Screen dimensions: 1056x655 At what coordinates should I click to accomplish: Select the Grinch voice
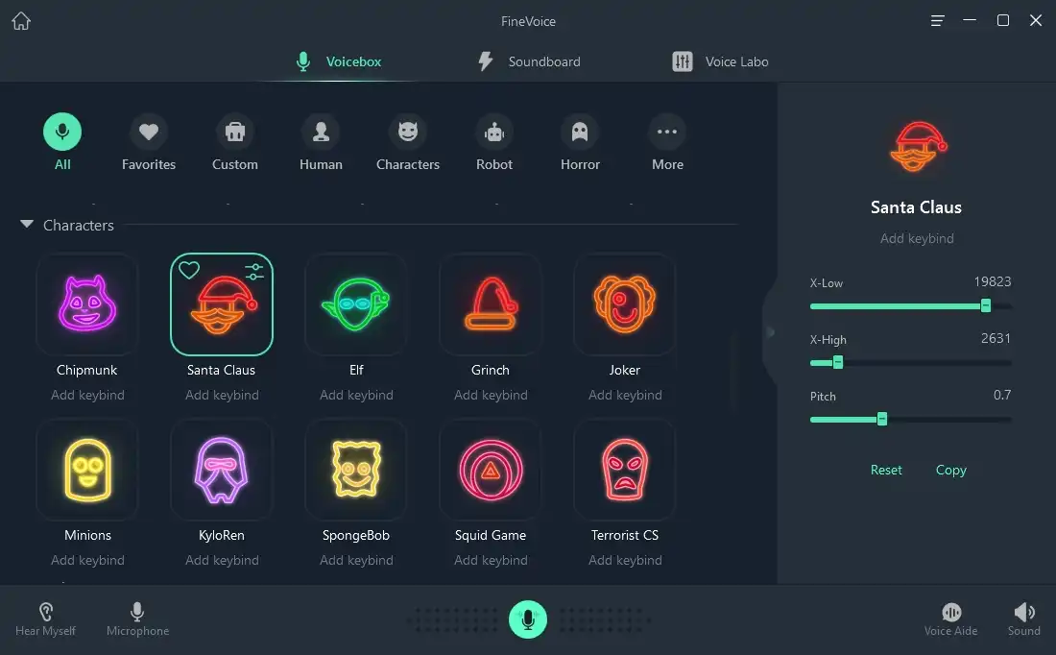point(491,303)
